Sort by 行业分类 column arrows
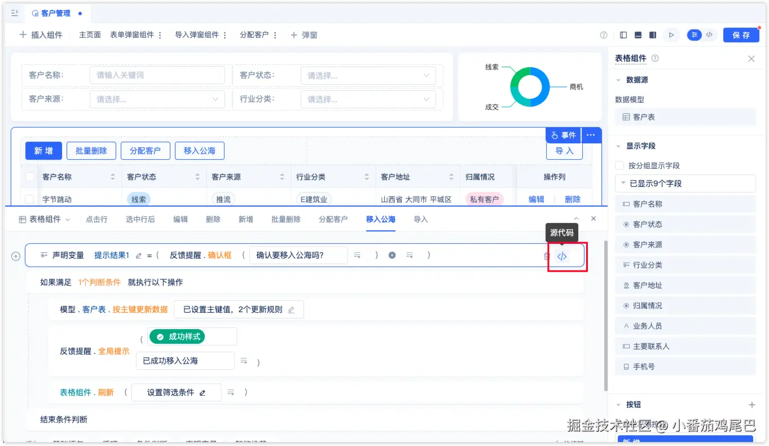Viewport: 769px width, 446px height. click(367, 177)
